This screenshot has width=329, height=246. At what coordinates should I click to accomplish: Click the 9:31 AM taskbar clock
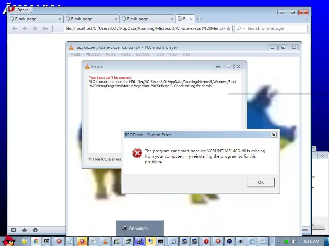pyautogui.click(x=312, y=242)
